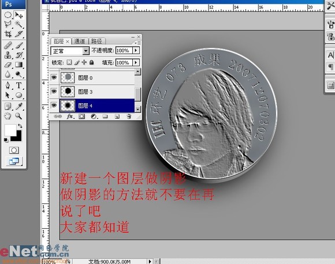Screen dimensions: 335x264
Task: Select the Magic Wand tool
Action: pyautogui.click(x=19, y=25)
